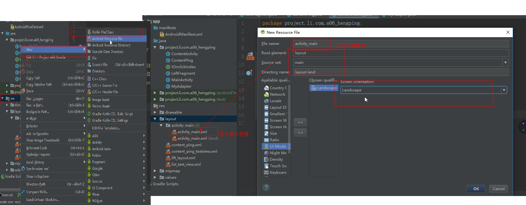Click the Image Asset android icon
The height and width of the screenshot is (205, 526).
89,100
